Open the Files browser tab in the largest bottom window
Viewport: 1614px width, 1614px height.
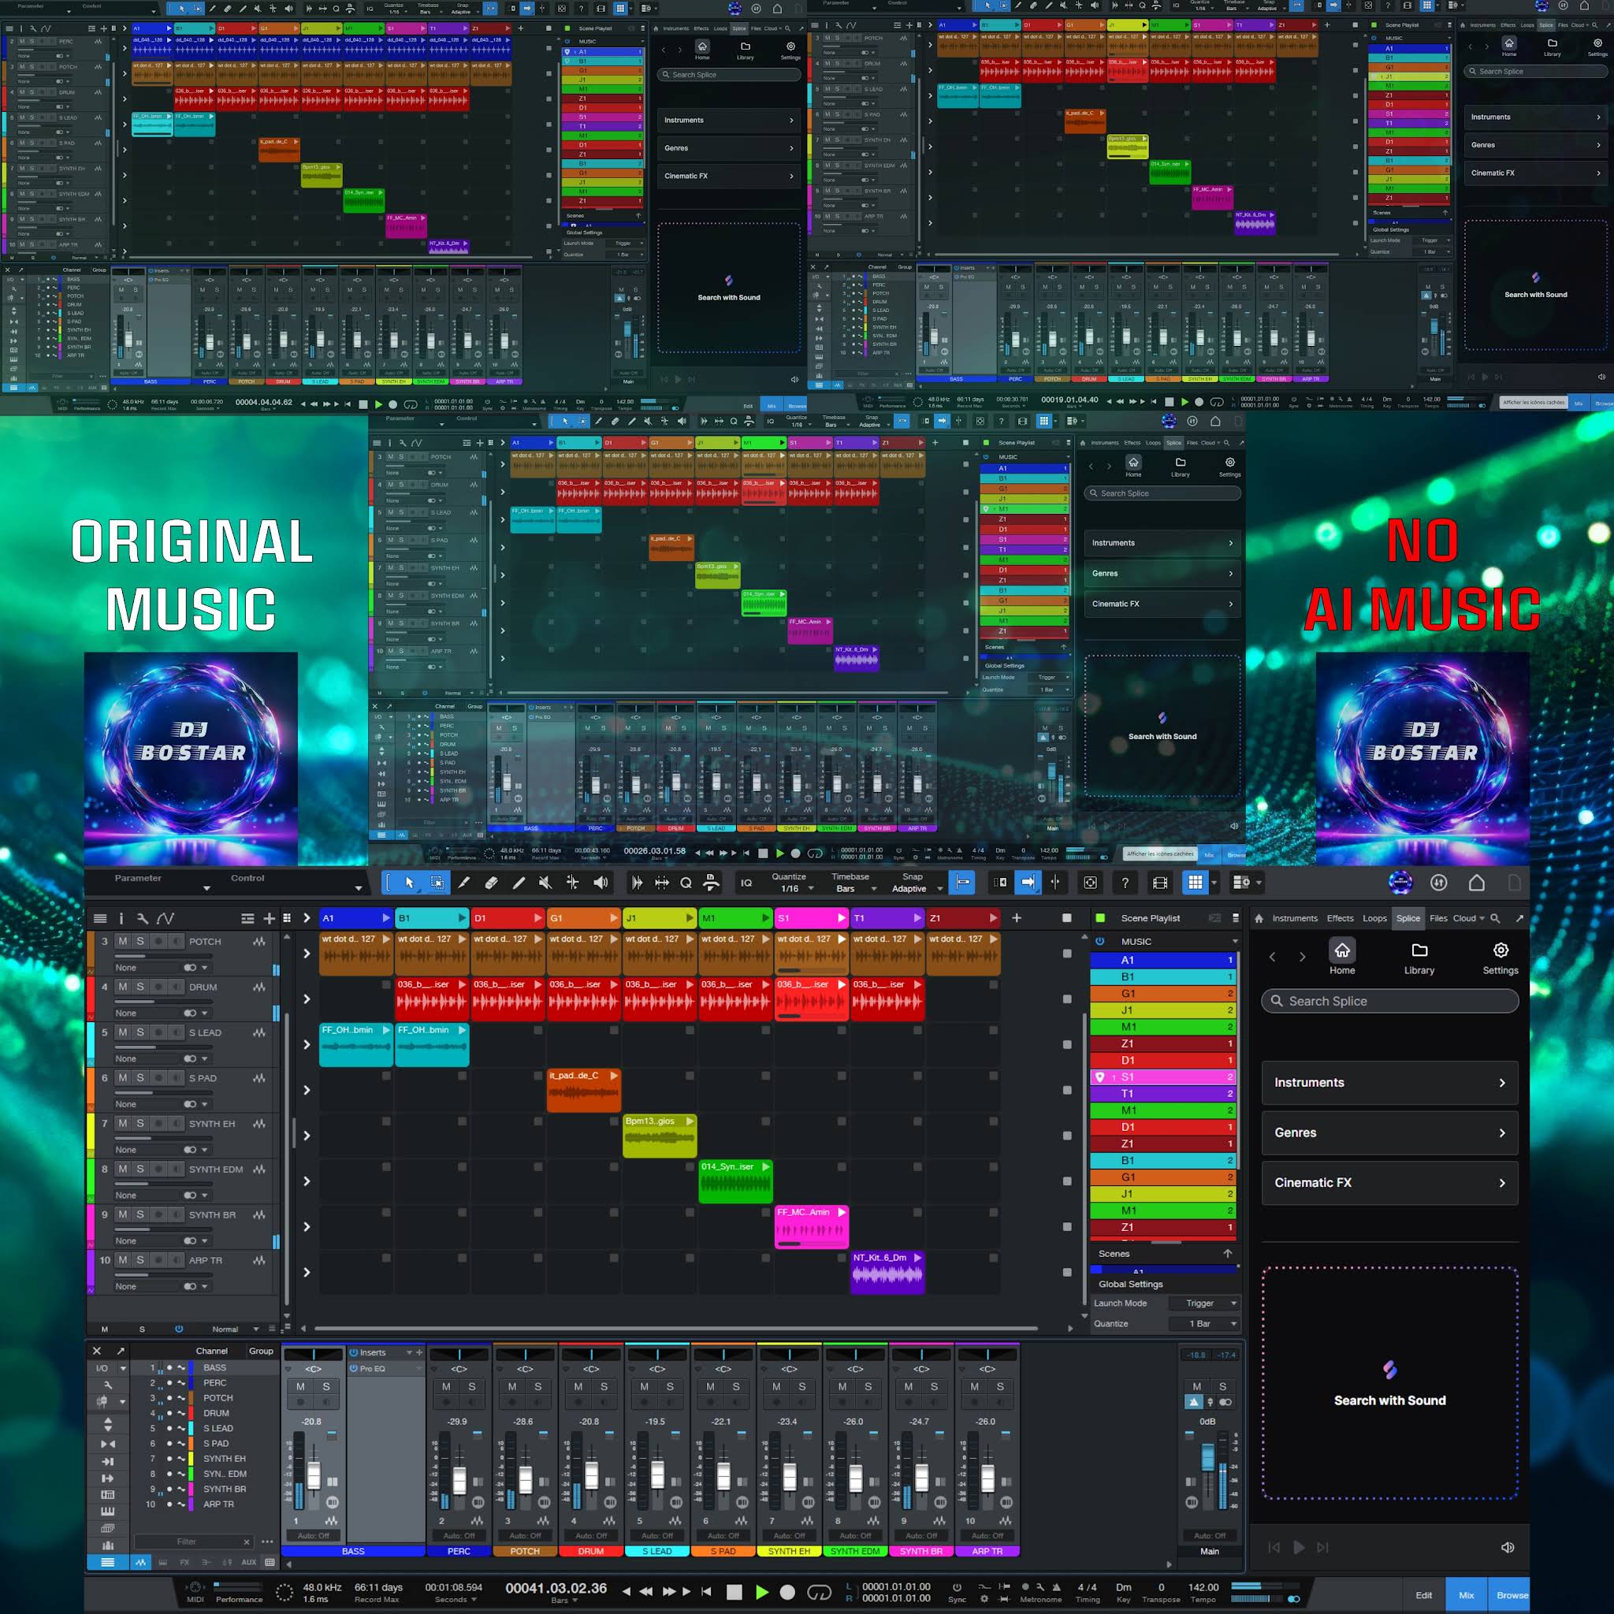(1438, 918)
